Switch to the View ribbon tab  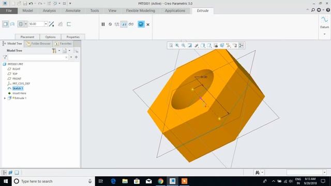[x=112, y=10]
